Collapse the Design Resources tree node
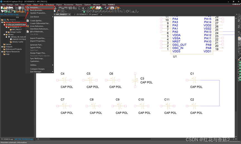The height and width of the screenshot is (144, 241). coord(2,22)
